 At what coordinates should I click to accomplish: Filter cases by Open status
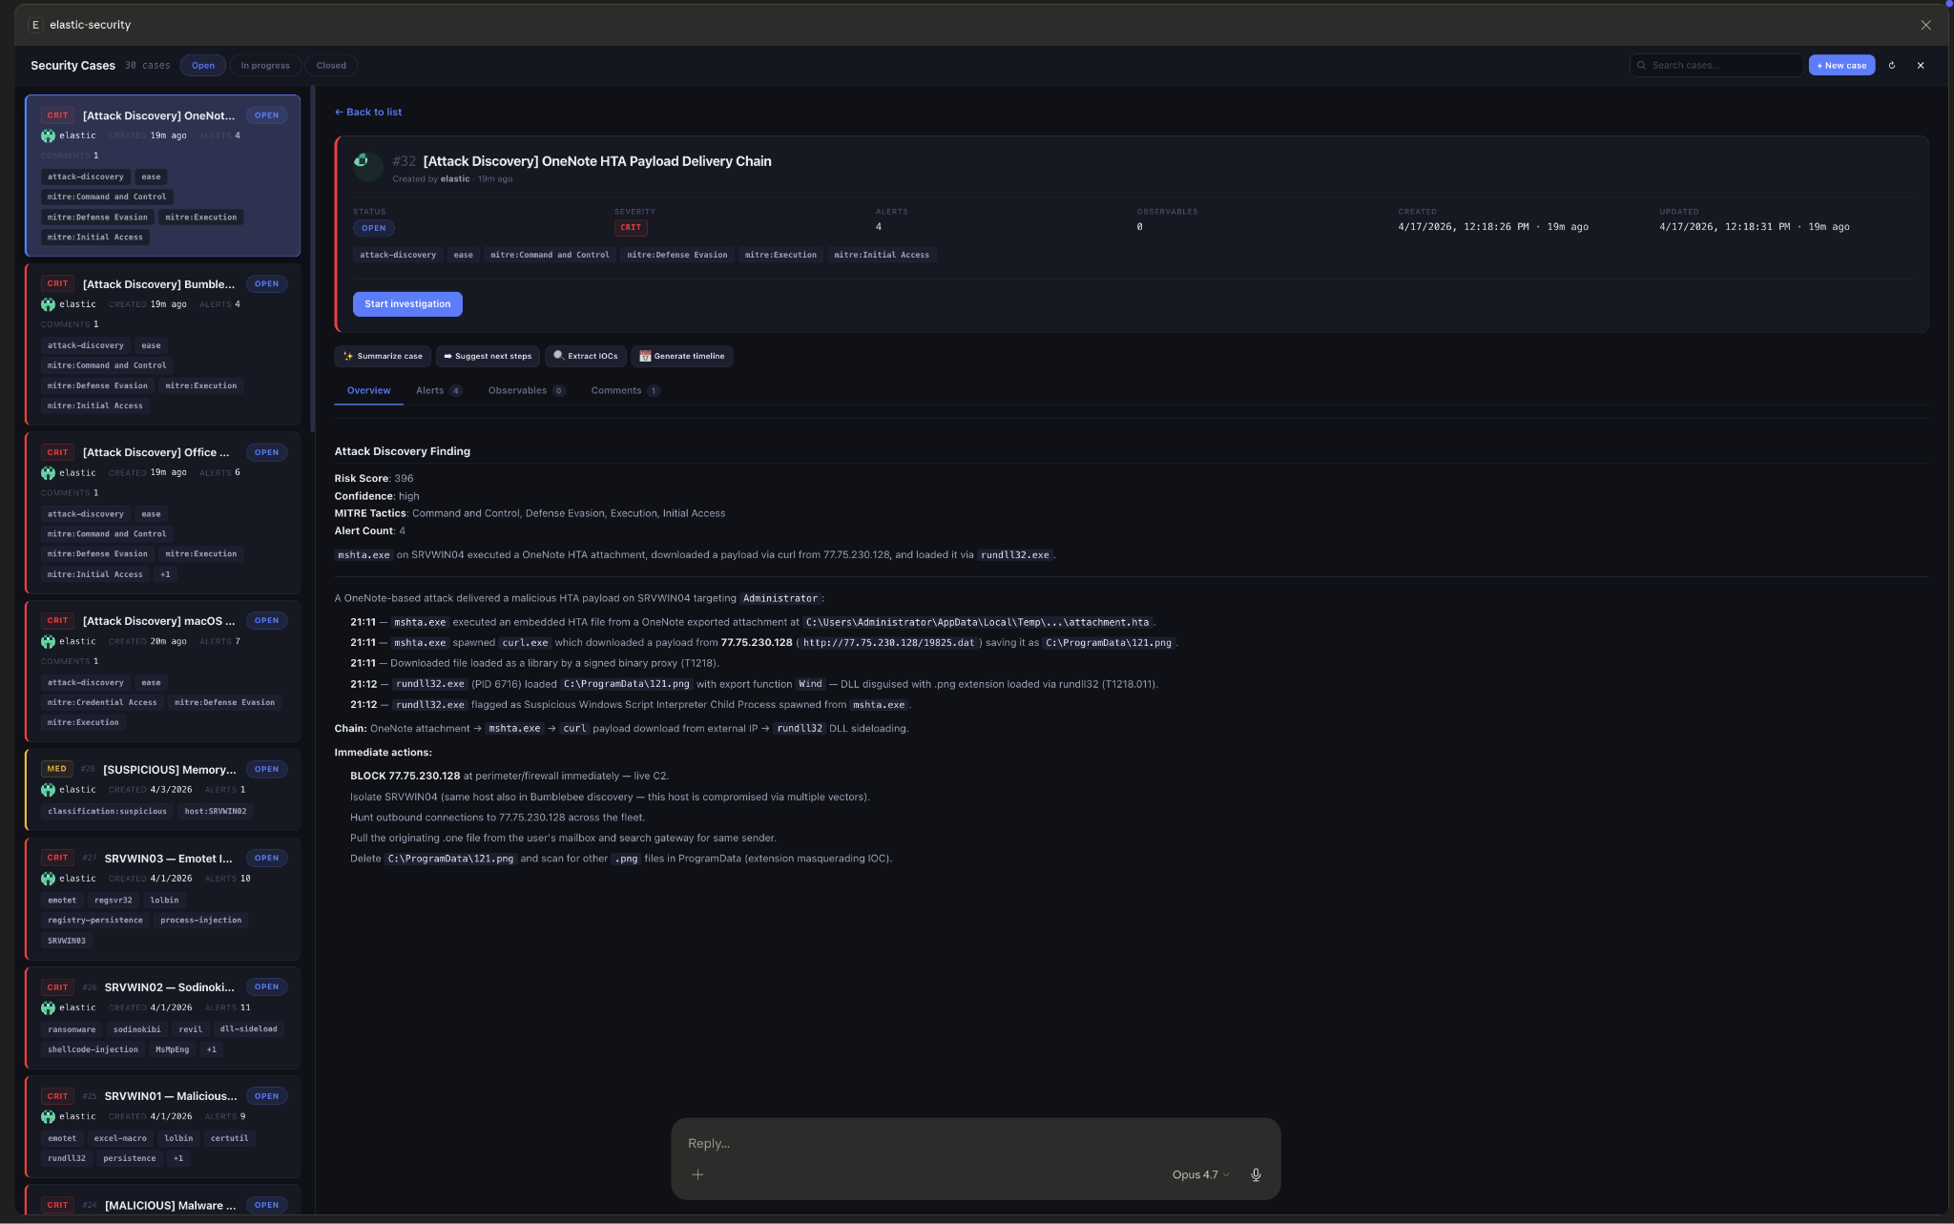pyautogui.click(x=202, y=66)
